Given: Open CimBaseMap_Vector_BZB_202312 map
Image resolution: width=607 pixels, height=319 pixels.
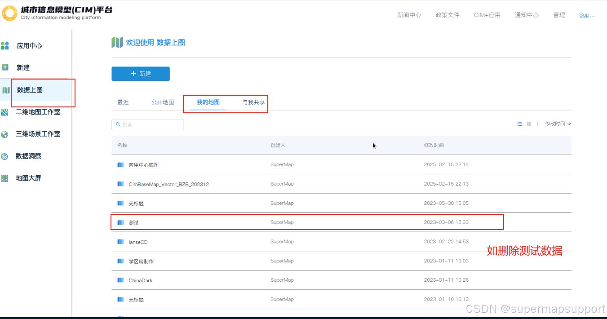Looking at the screenshot, I should 341,184.
